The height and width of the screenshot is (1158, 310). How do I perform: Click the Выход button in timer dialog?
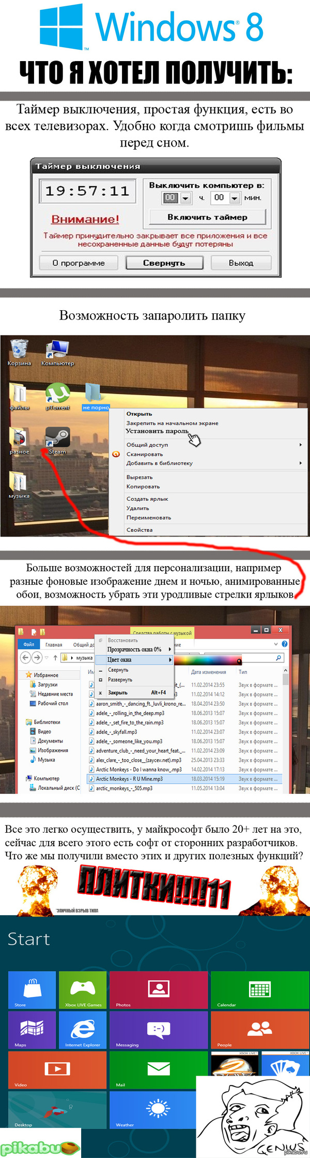(241, 263)
